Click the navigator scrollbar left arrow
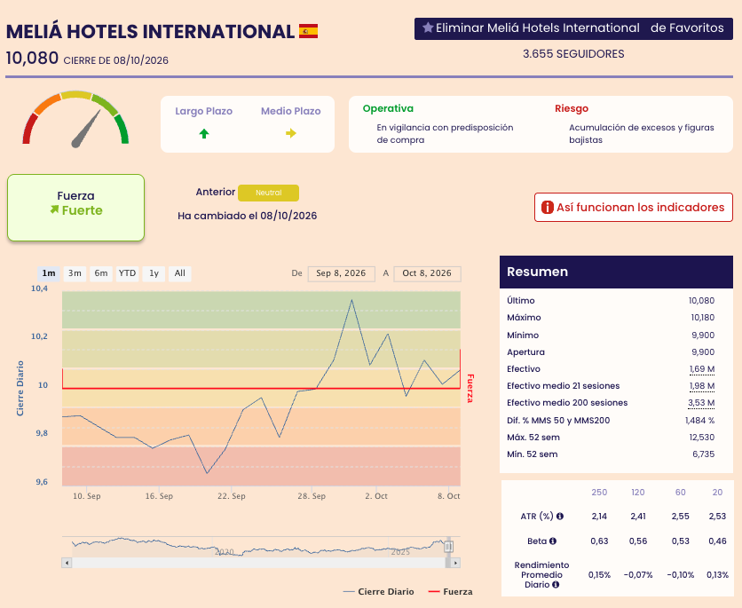This screenshot has width=742, height=608. tap(67, 563)
